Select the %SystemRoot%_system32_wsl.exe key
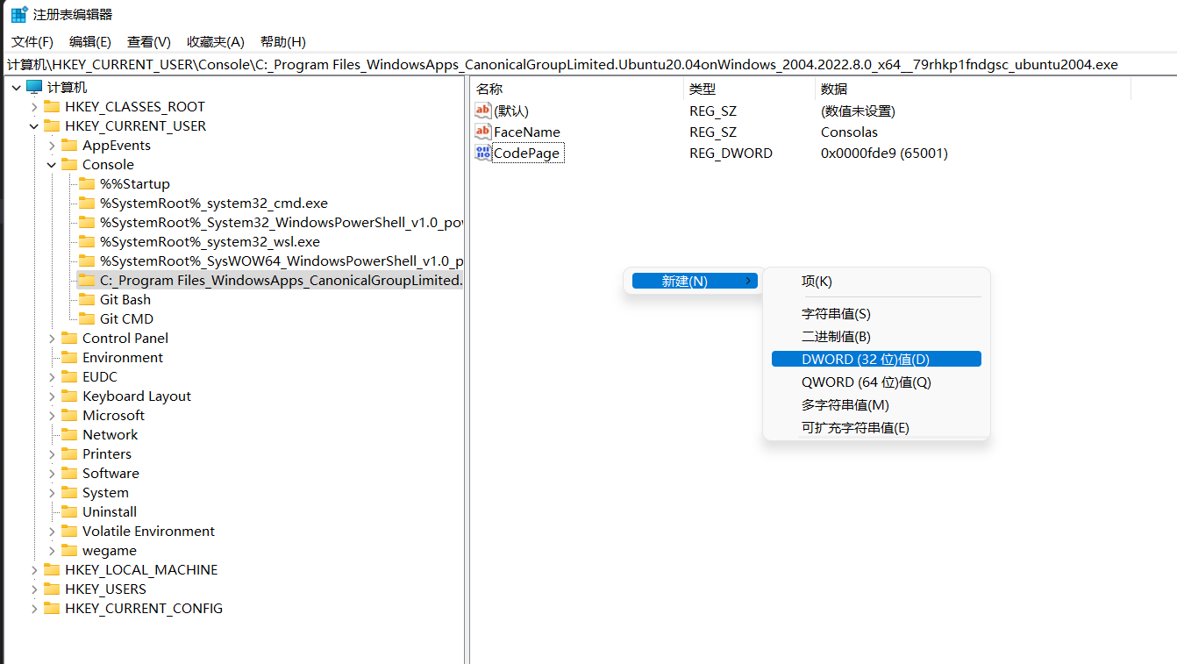The image size is (1177, 664). pyautogui.click(x=210, y=241)
